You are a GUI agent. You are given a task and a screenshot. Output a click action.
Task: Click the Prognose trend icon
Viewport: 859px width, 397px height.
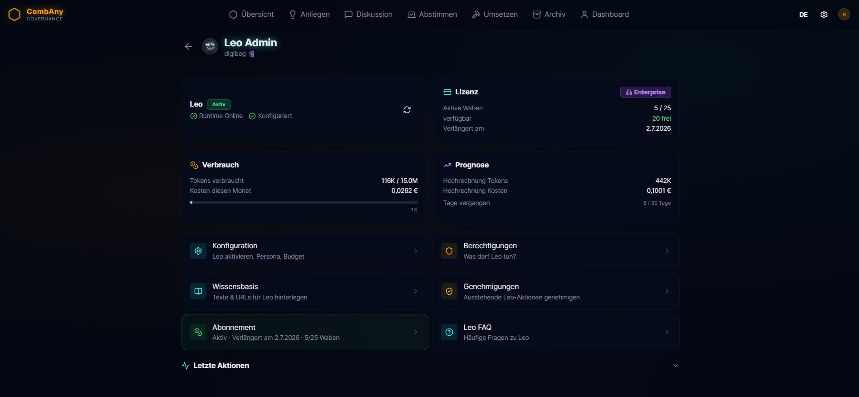tap(447, 165)
